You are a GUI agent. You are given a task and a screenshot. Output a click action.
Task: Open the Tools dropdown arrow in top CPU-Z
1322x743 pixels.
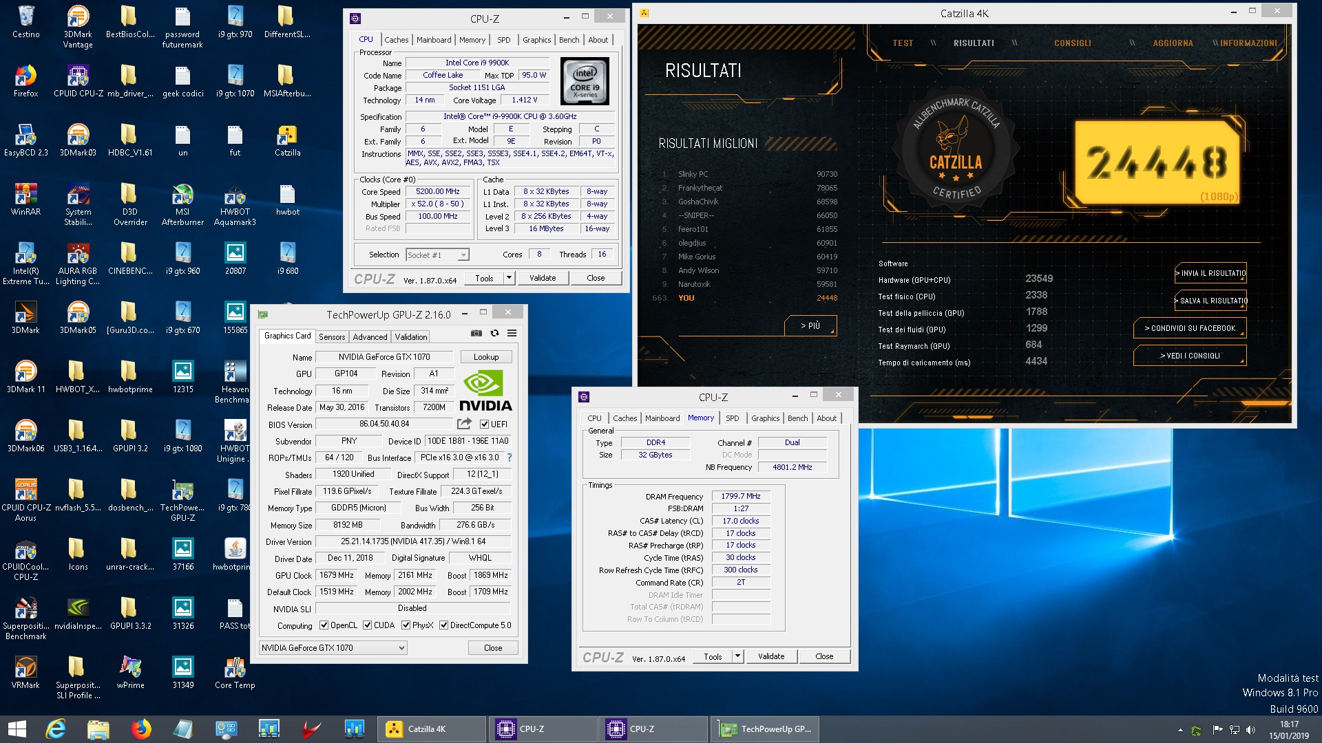coord(510,278)
